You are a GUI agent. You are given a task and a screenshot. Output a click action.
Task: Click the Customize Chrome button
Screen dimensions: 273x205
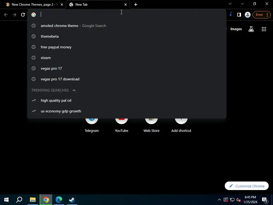(x=247, y=186)
